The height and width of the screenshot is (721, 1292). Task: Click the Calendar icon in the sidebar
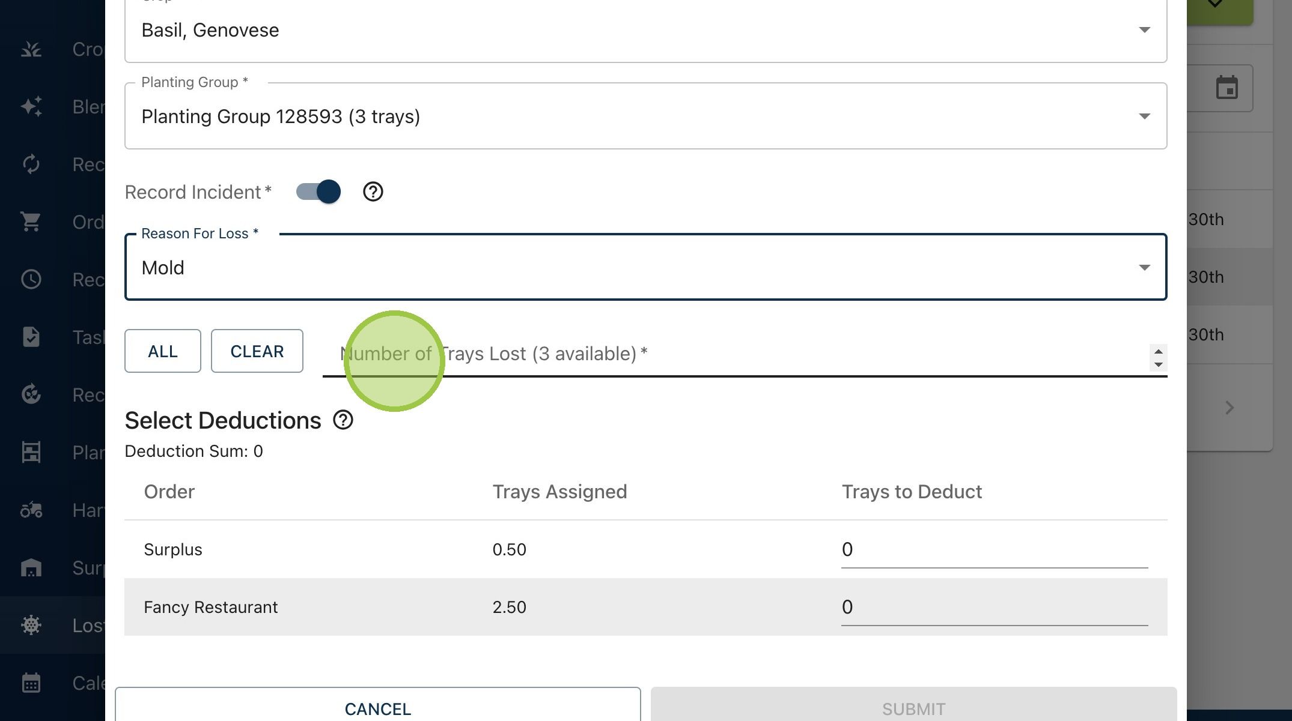click(31, 683)
